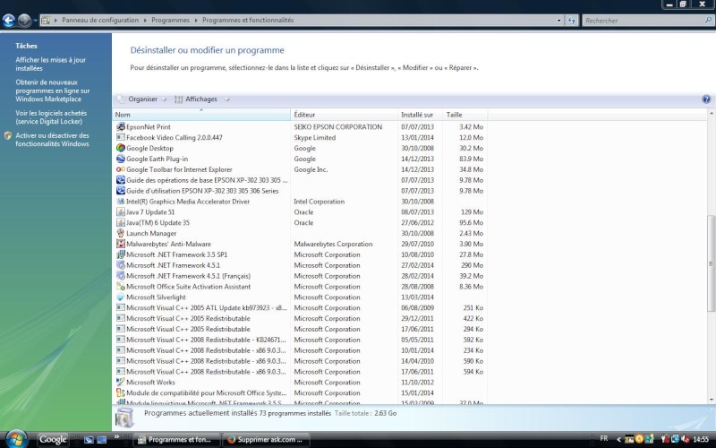Click the Java 7 Update 51 icon

tap(121, 211)
